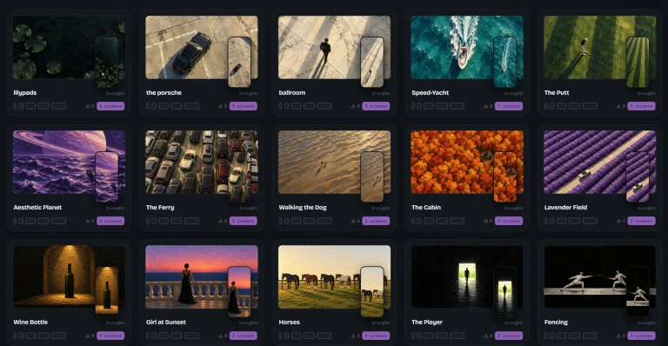Viewport: 668px width, 346px height.
Task: Select the widest screen-format icon under The Ferry
Action: tap(191, 221)
